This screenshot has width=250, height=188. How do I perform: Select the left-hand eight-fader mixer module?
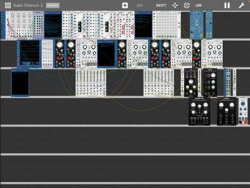coord(91,82)
